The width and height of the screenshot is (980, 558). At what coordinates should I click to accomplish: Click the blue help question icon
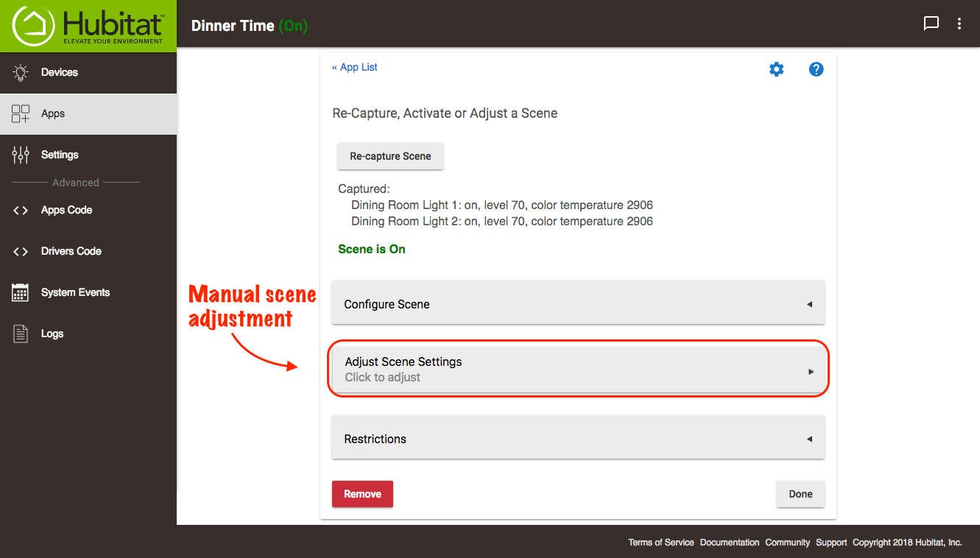[816, 69]
